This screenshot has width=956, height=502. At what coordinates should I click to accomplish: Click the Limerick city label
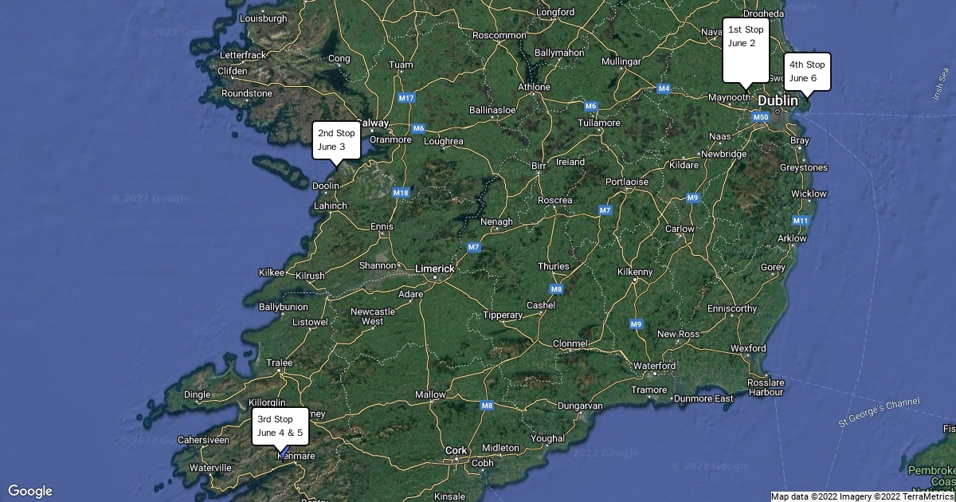coord(435,269)
